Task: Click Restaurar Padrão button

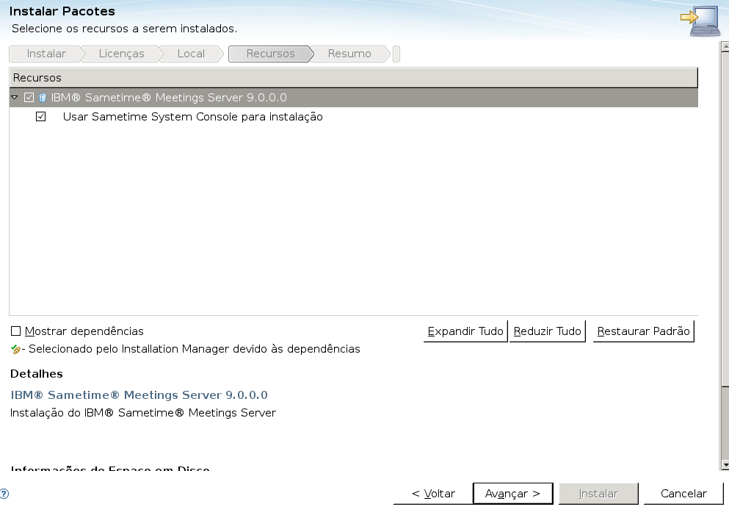Action: click(643, 331)
